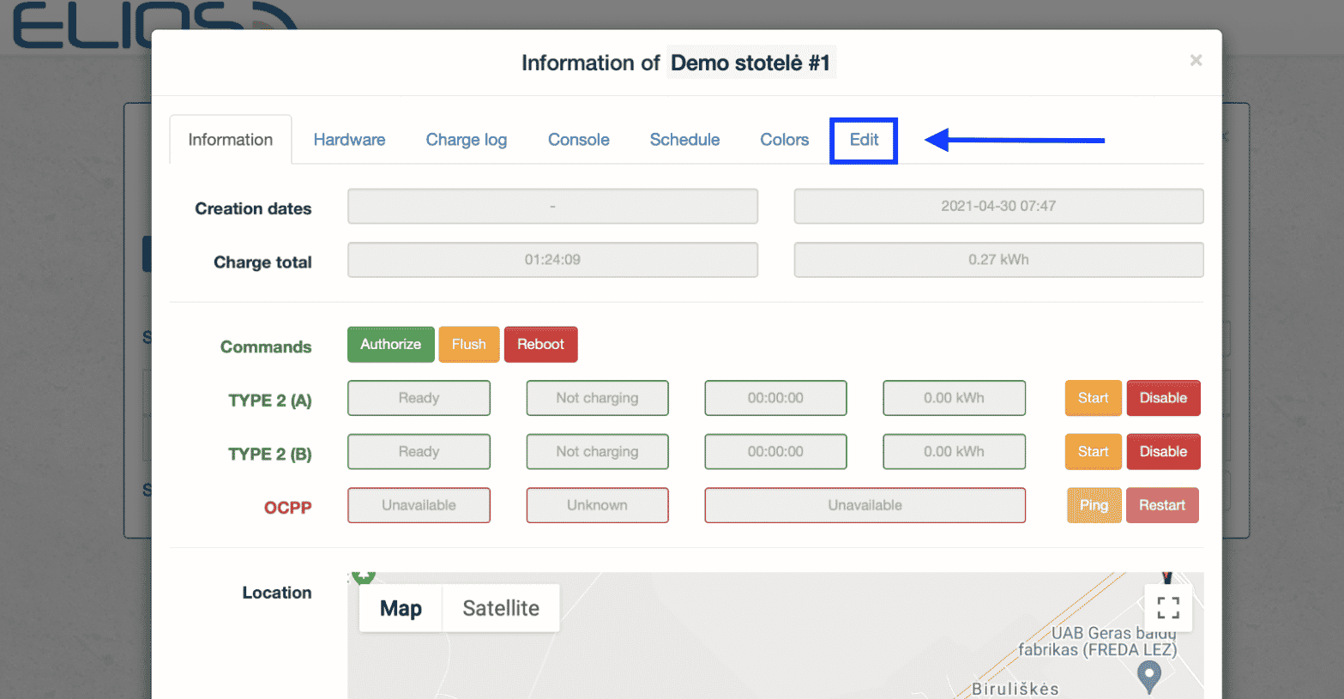This screenshot has width=1344, height=699.
Task: Click the charge total time field 01:24:09
Action: pyautogui.click(x=552, y=260)
